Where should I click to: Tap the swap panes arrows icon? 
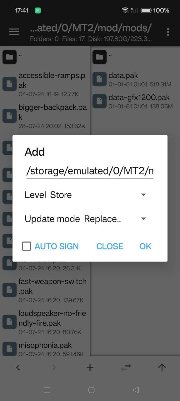126,367
